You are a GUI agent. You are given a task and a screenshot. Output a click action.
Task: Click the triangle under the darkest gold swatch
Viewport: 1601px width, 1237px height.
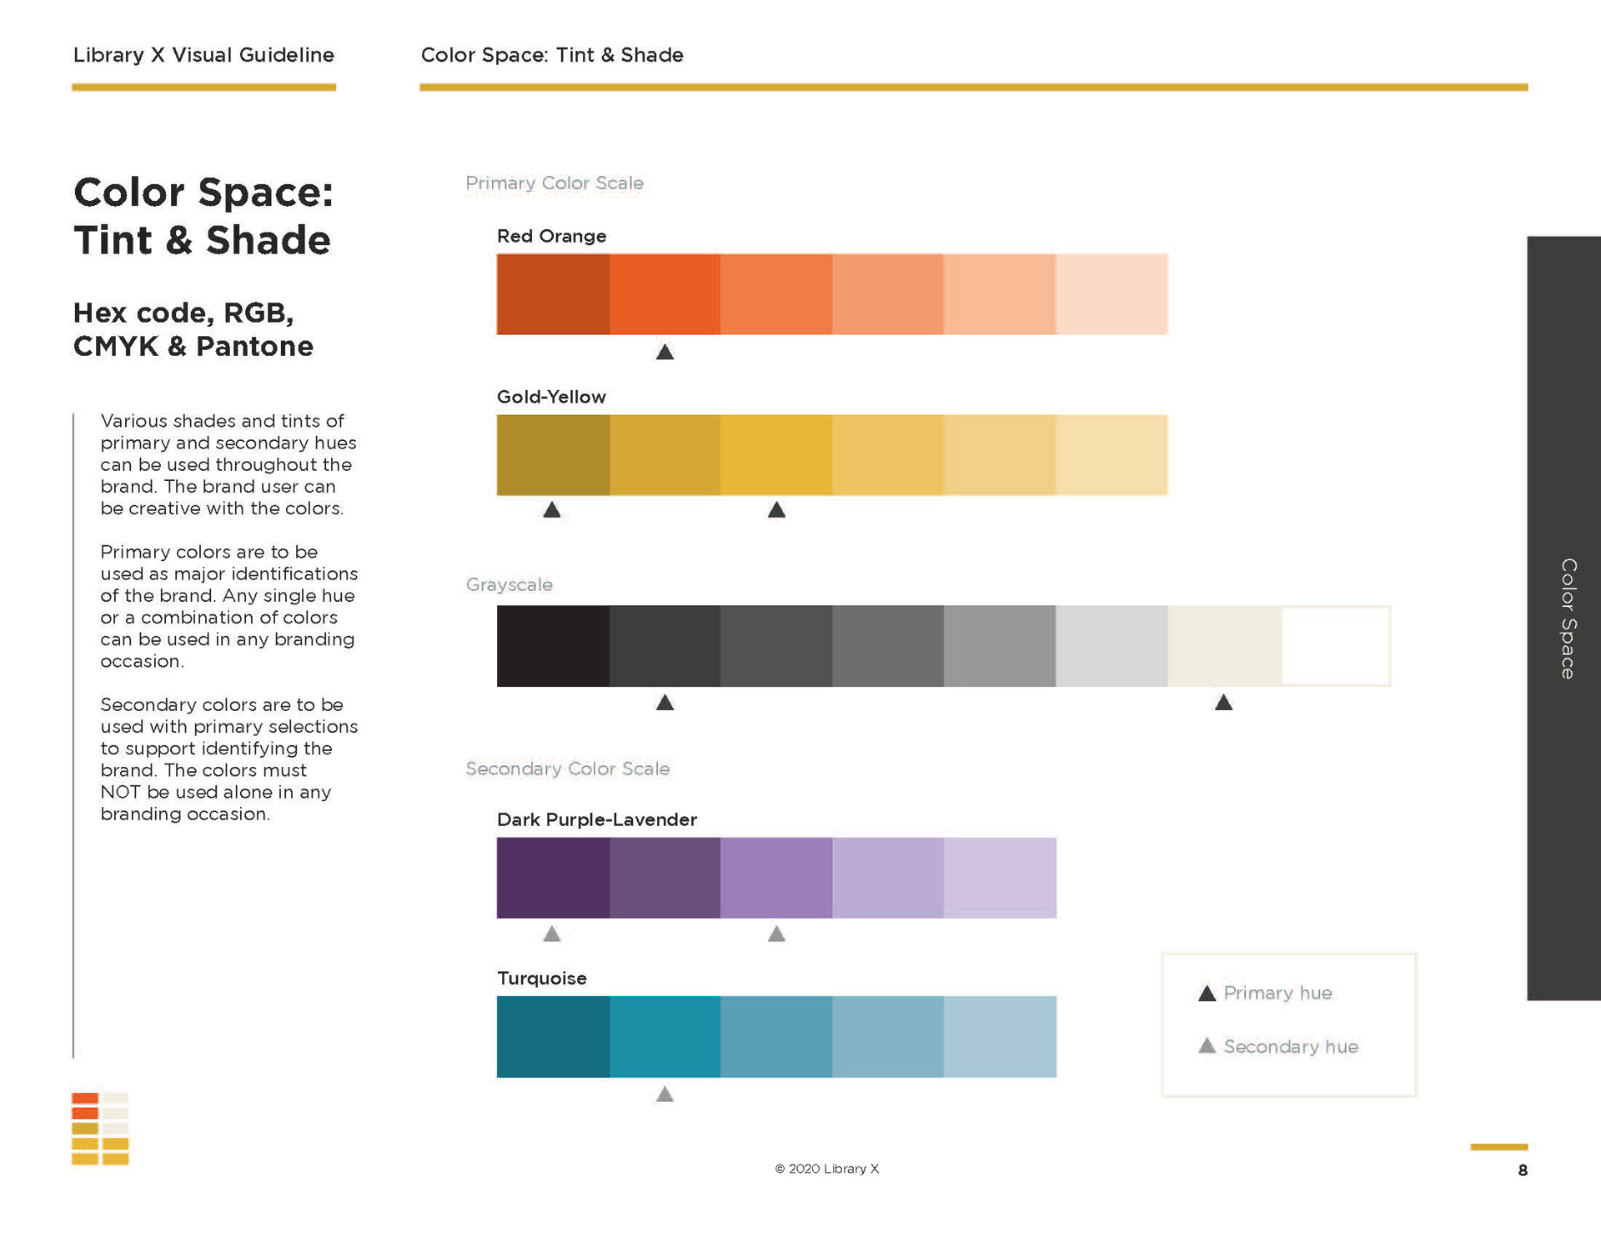[552, 509]
